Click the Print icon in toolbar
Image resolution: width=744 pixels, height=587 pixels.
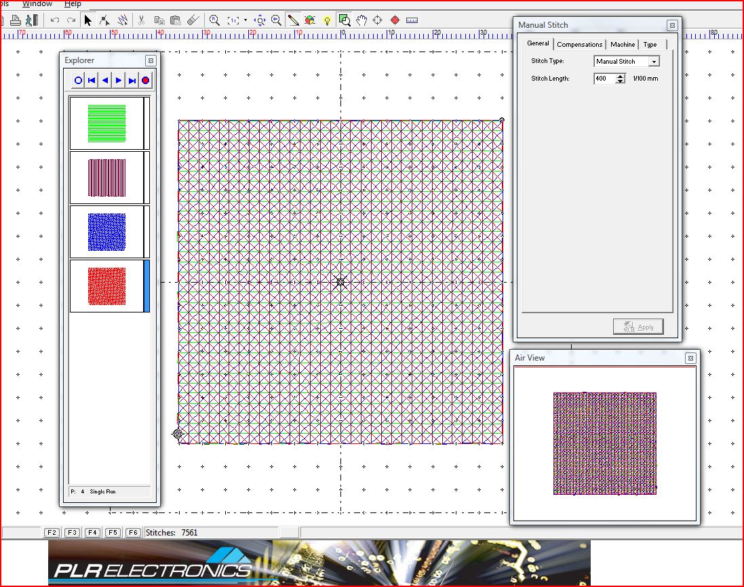(x=15, y=20)
